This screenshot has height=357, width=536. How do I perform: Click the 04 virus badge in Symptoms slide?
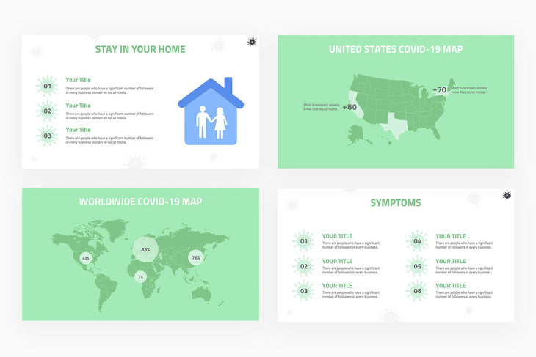coord(417,241)
